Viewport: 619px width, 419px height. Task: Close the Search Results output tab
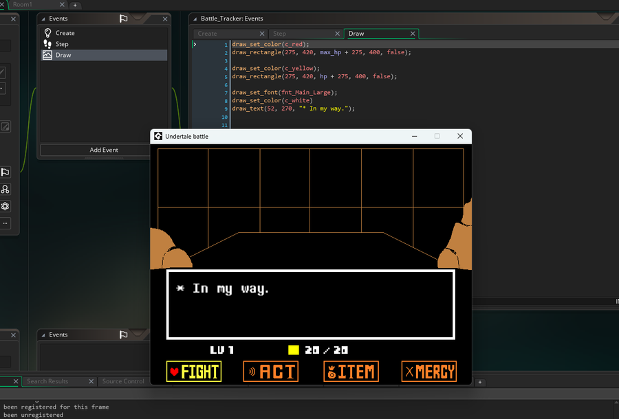pos(91,381)
